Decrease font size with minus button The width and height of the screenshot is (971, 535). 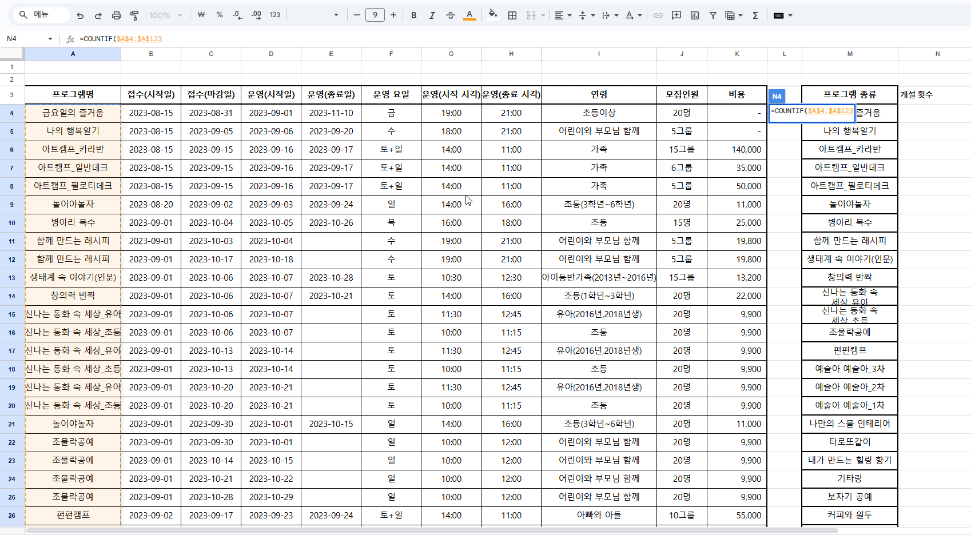(357, 15)
